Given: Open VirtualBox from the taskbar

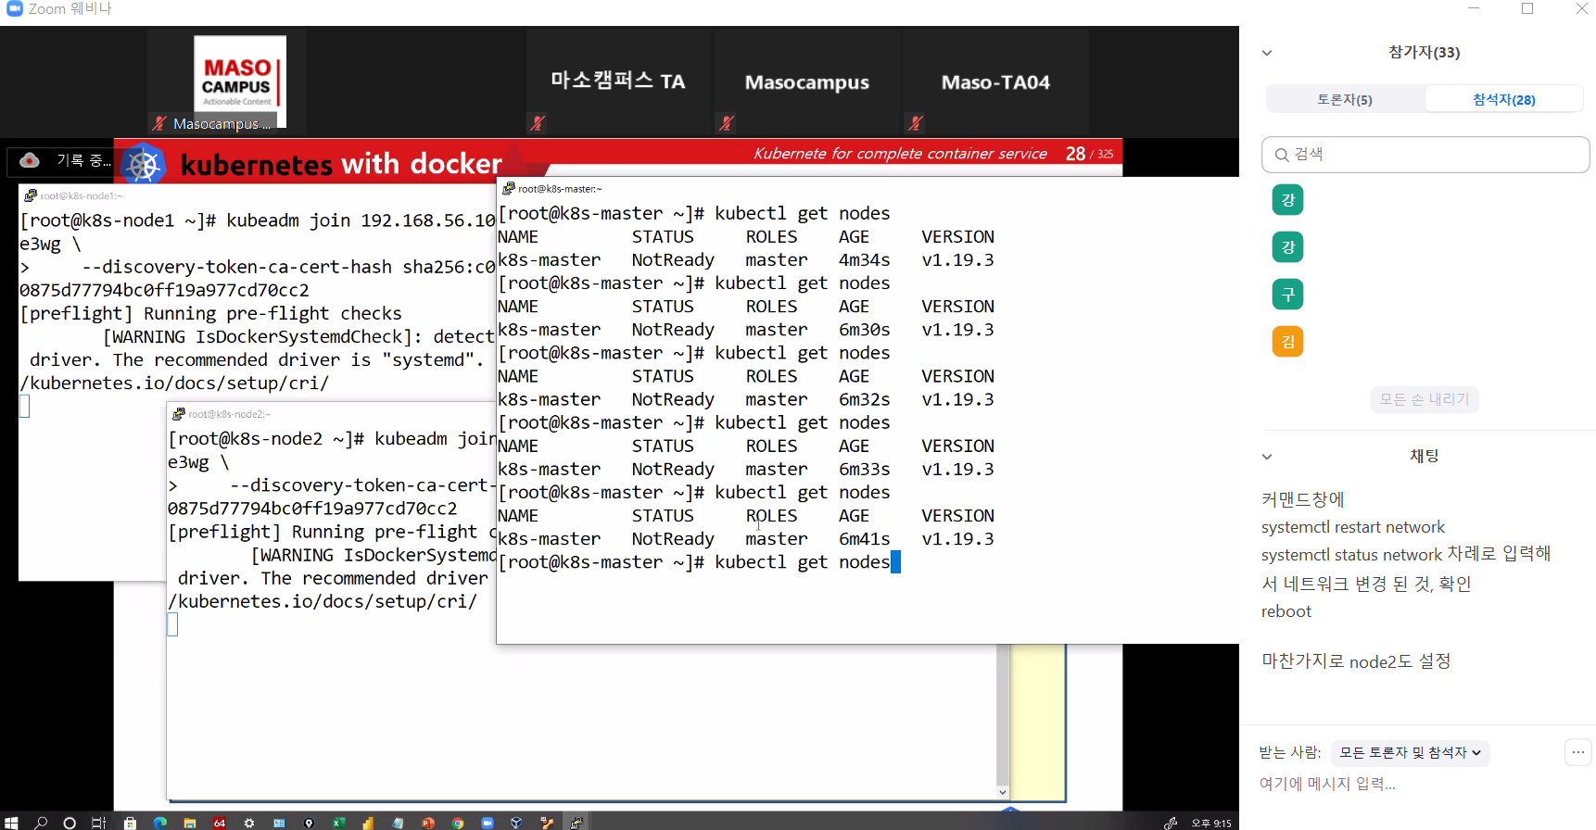Looking at the screenshot, I should pos(517,823).
